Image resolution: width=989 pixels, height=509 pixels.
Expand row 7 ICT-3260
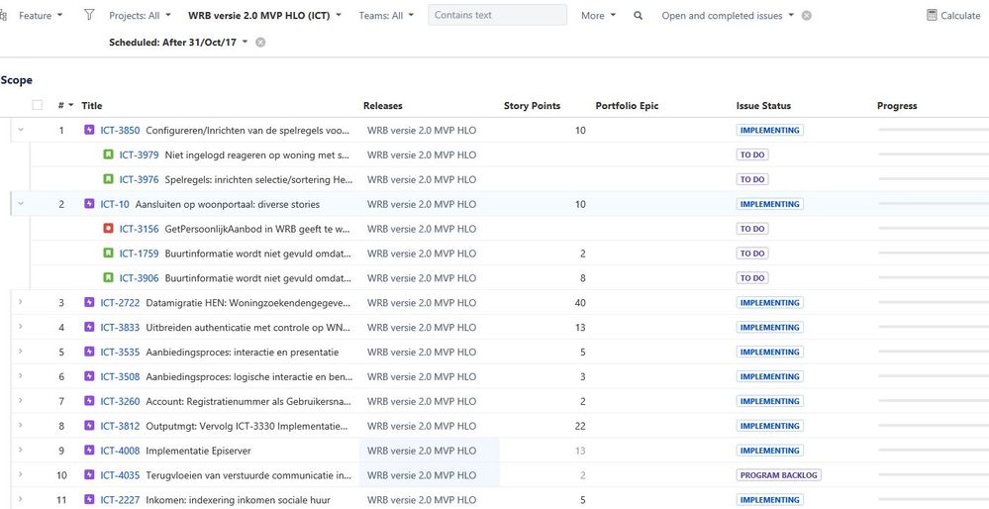(20, 400)
